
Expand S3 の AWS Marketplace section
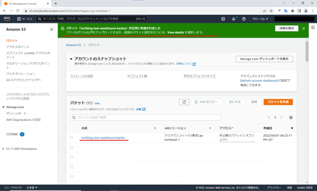pyautogui.click(x=3, y=149)
